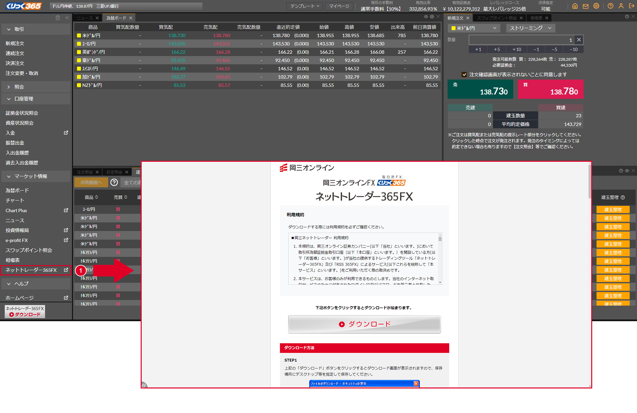The height and width of the screenshot is (413, 637).
Task: Open the 米ドル/円 currency pair dropdown
Action: tap(474, 28)
